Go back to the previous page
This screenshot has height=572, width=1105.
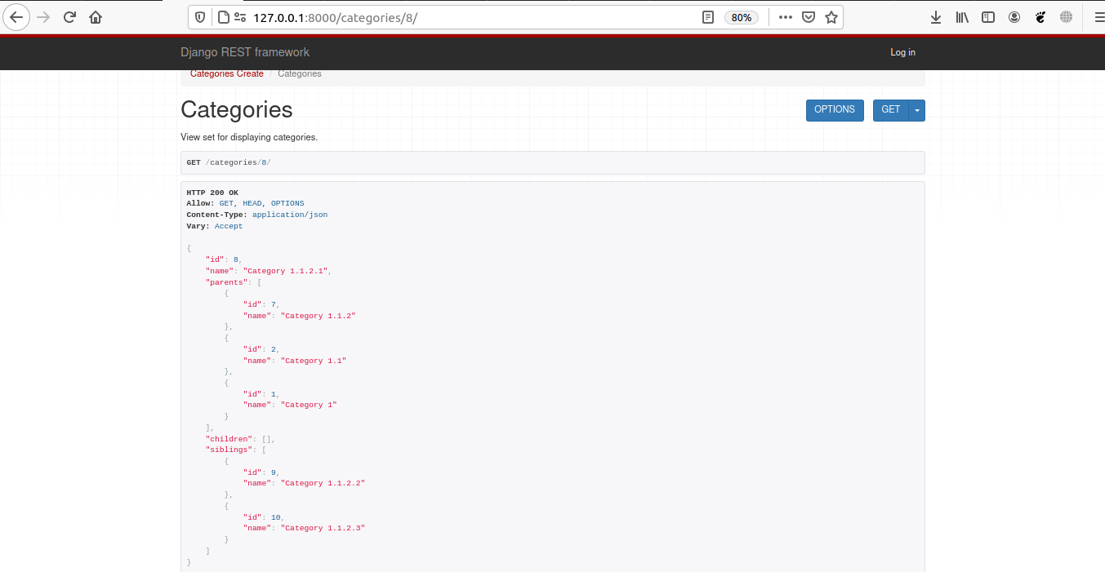click(x=16, y=17)
